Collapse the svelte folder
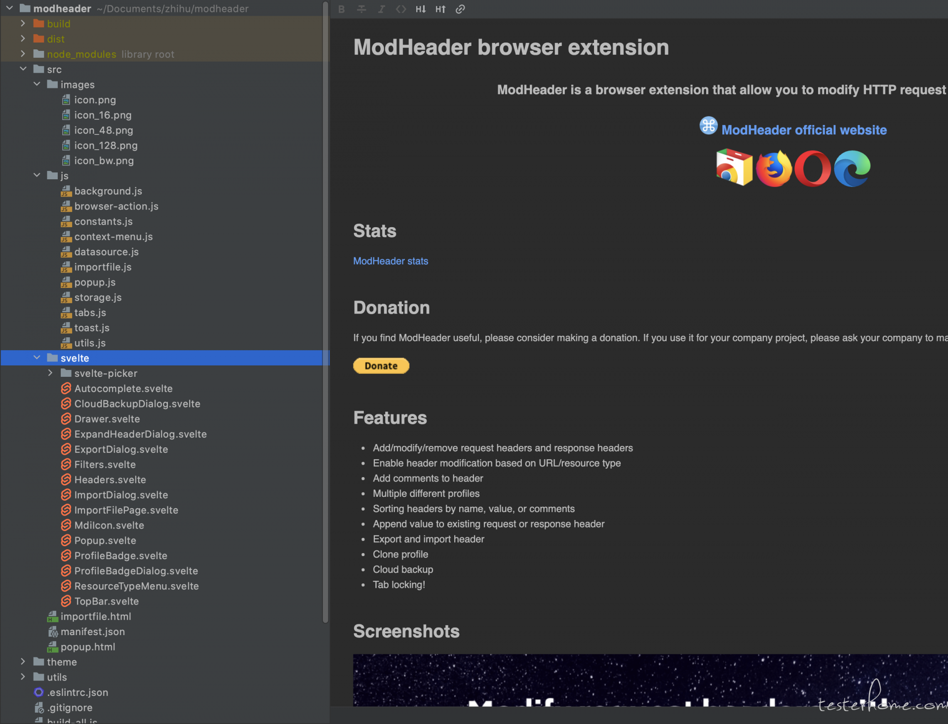948x724 pixels. [x=37, y=358]
